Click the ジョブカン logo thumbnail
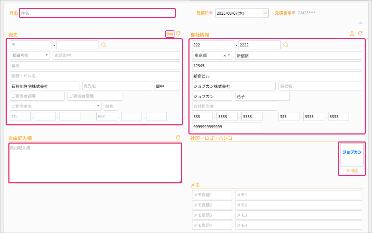This screenshot has height=233, width=372. 352,153
